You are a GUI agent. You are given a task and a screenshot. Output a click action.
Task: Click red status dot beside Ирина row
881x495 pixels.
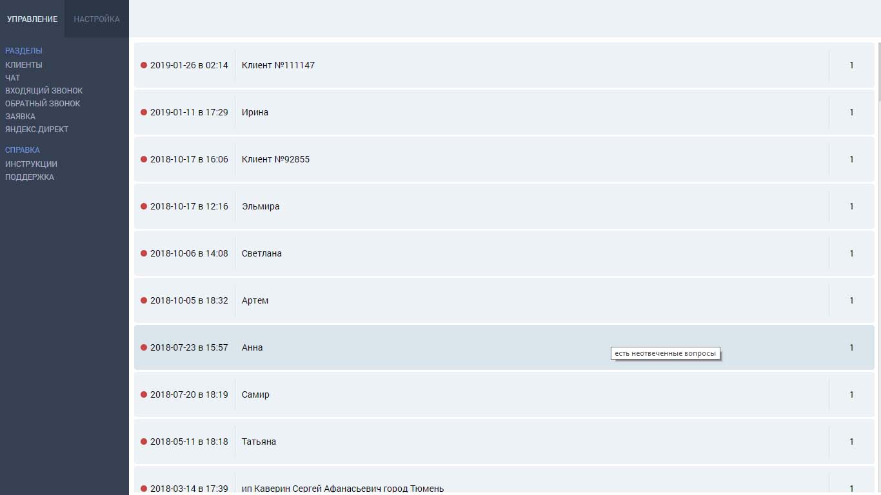pyautogui.click(x=144, y=112)
